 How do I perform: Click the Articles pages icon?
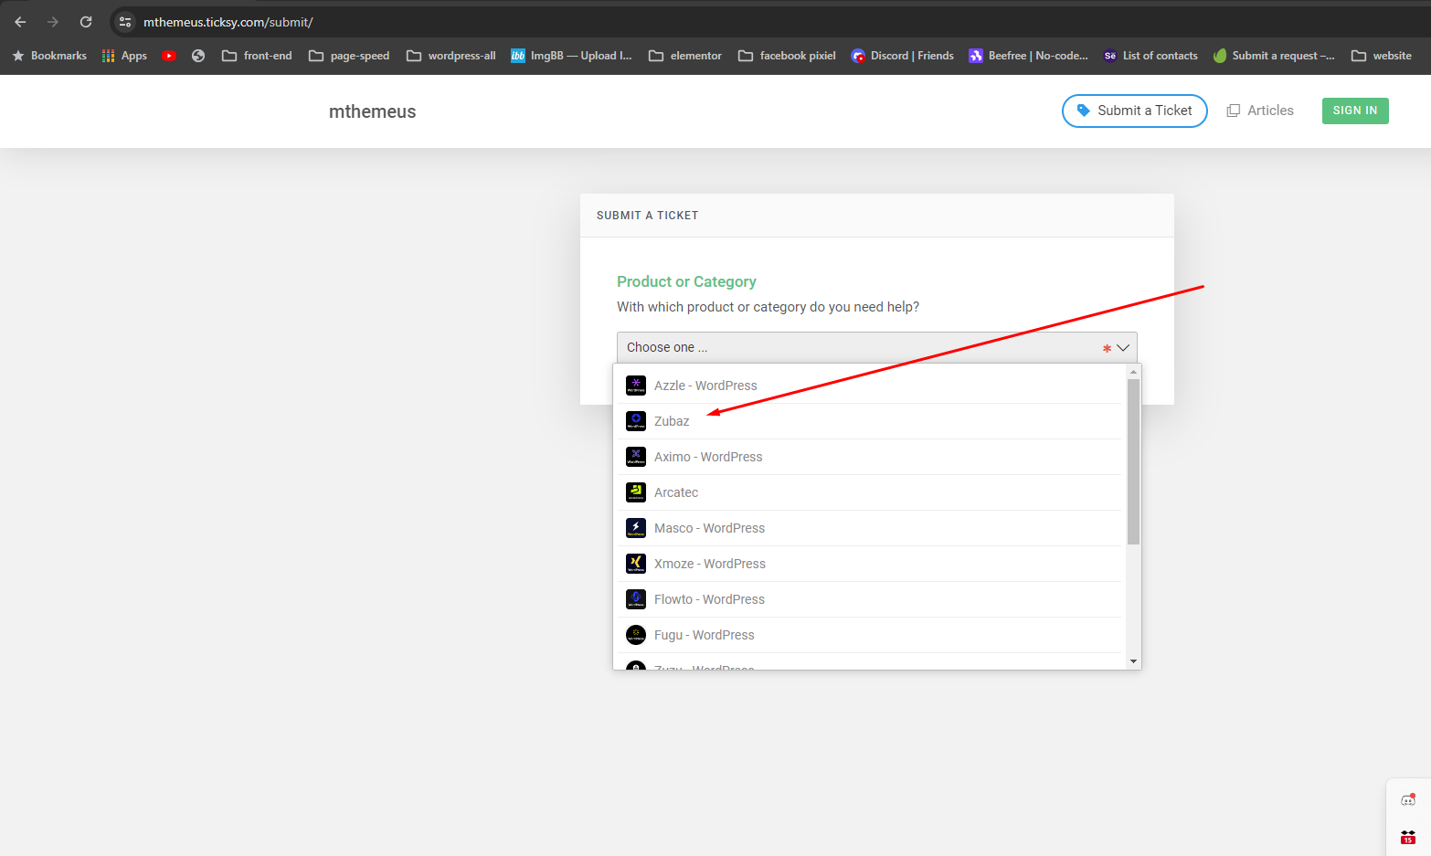click(x=1234, y=111)
